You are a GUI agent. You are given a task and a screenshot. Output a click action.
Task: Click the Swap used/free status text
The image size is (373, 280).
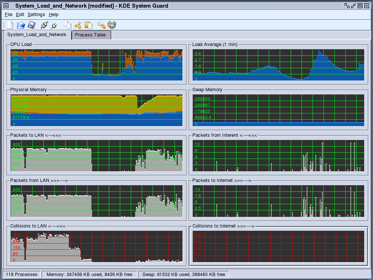click(x=184, y=275)
